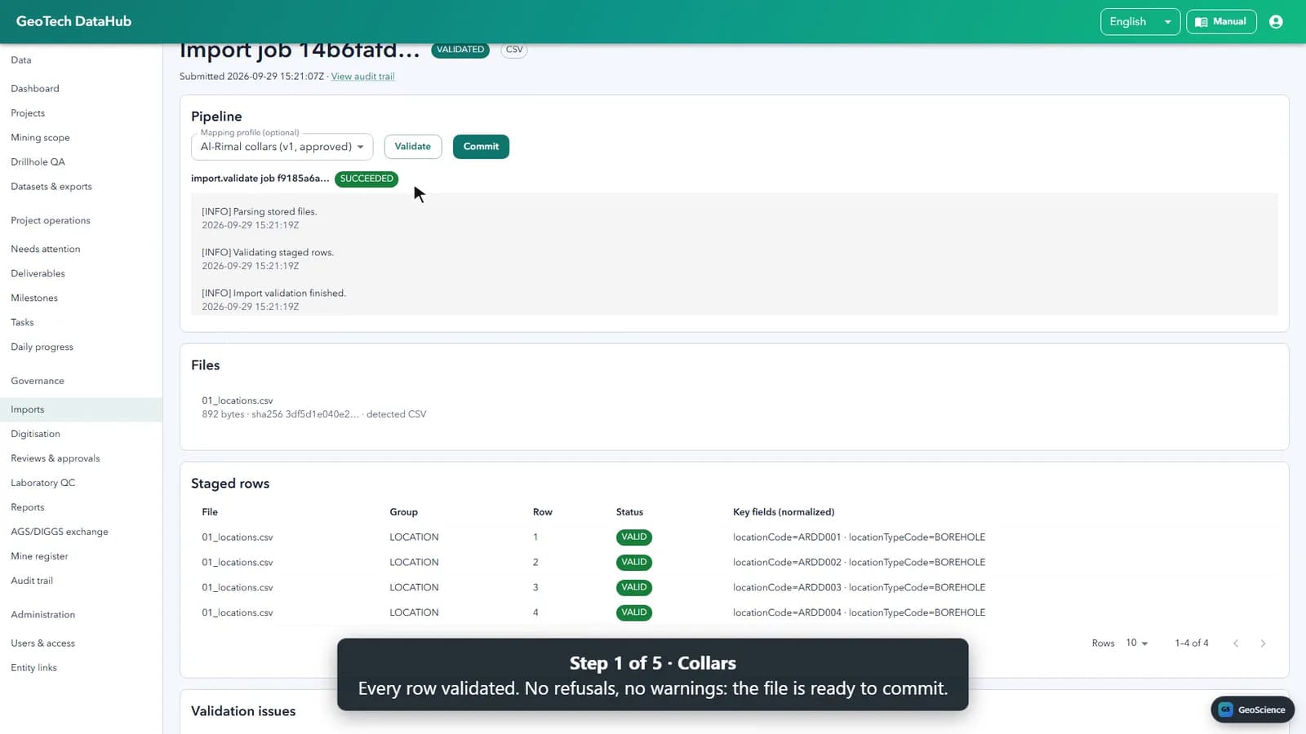1306x734 pixels.
Task: Open Reviews & approvals in sidebar
Action: click(56, 458)
